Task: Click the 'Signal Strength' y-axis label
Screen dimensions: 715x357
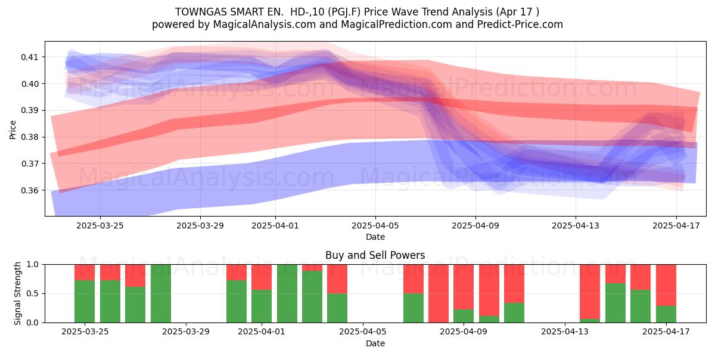Action: [18, 293]
